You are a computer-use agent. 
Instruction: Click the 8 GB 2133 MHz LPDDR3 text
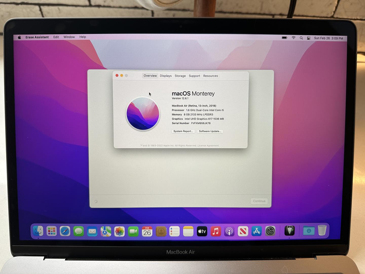[198, 114]
